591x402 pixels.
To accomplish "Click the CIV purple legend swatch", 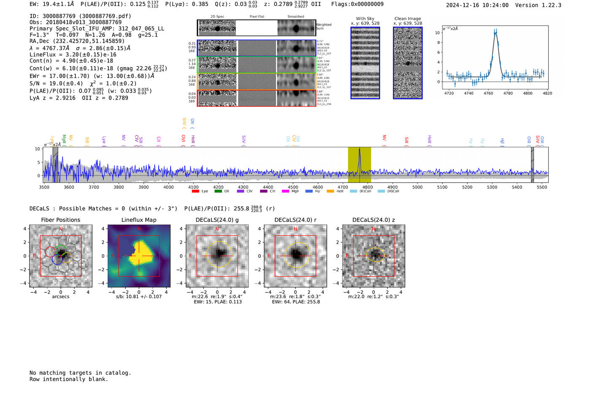I will pyautogui.click(x=241, y=191).
